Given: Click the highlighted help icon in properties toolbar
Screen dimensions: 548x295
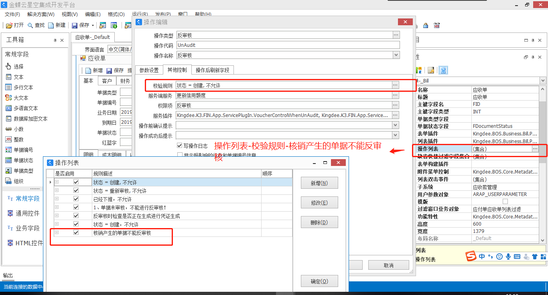Looking at the screenshot, I should 443,70.
